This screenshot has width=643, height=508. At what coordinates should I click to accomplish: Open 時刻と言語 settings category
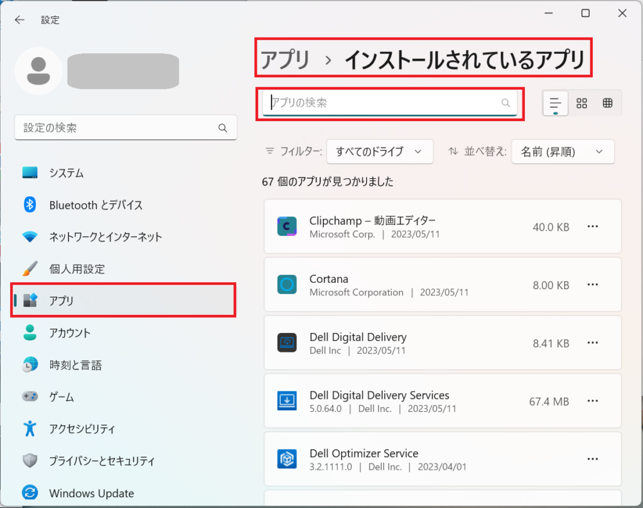(x=125, y=364)
